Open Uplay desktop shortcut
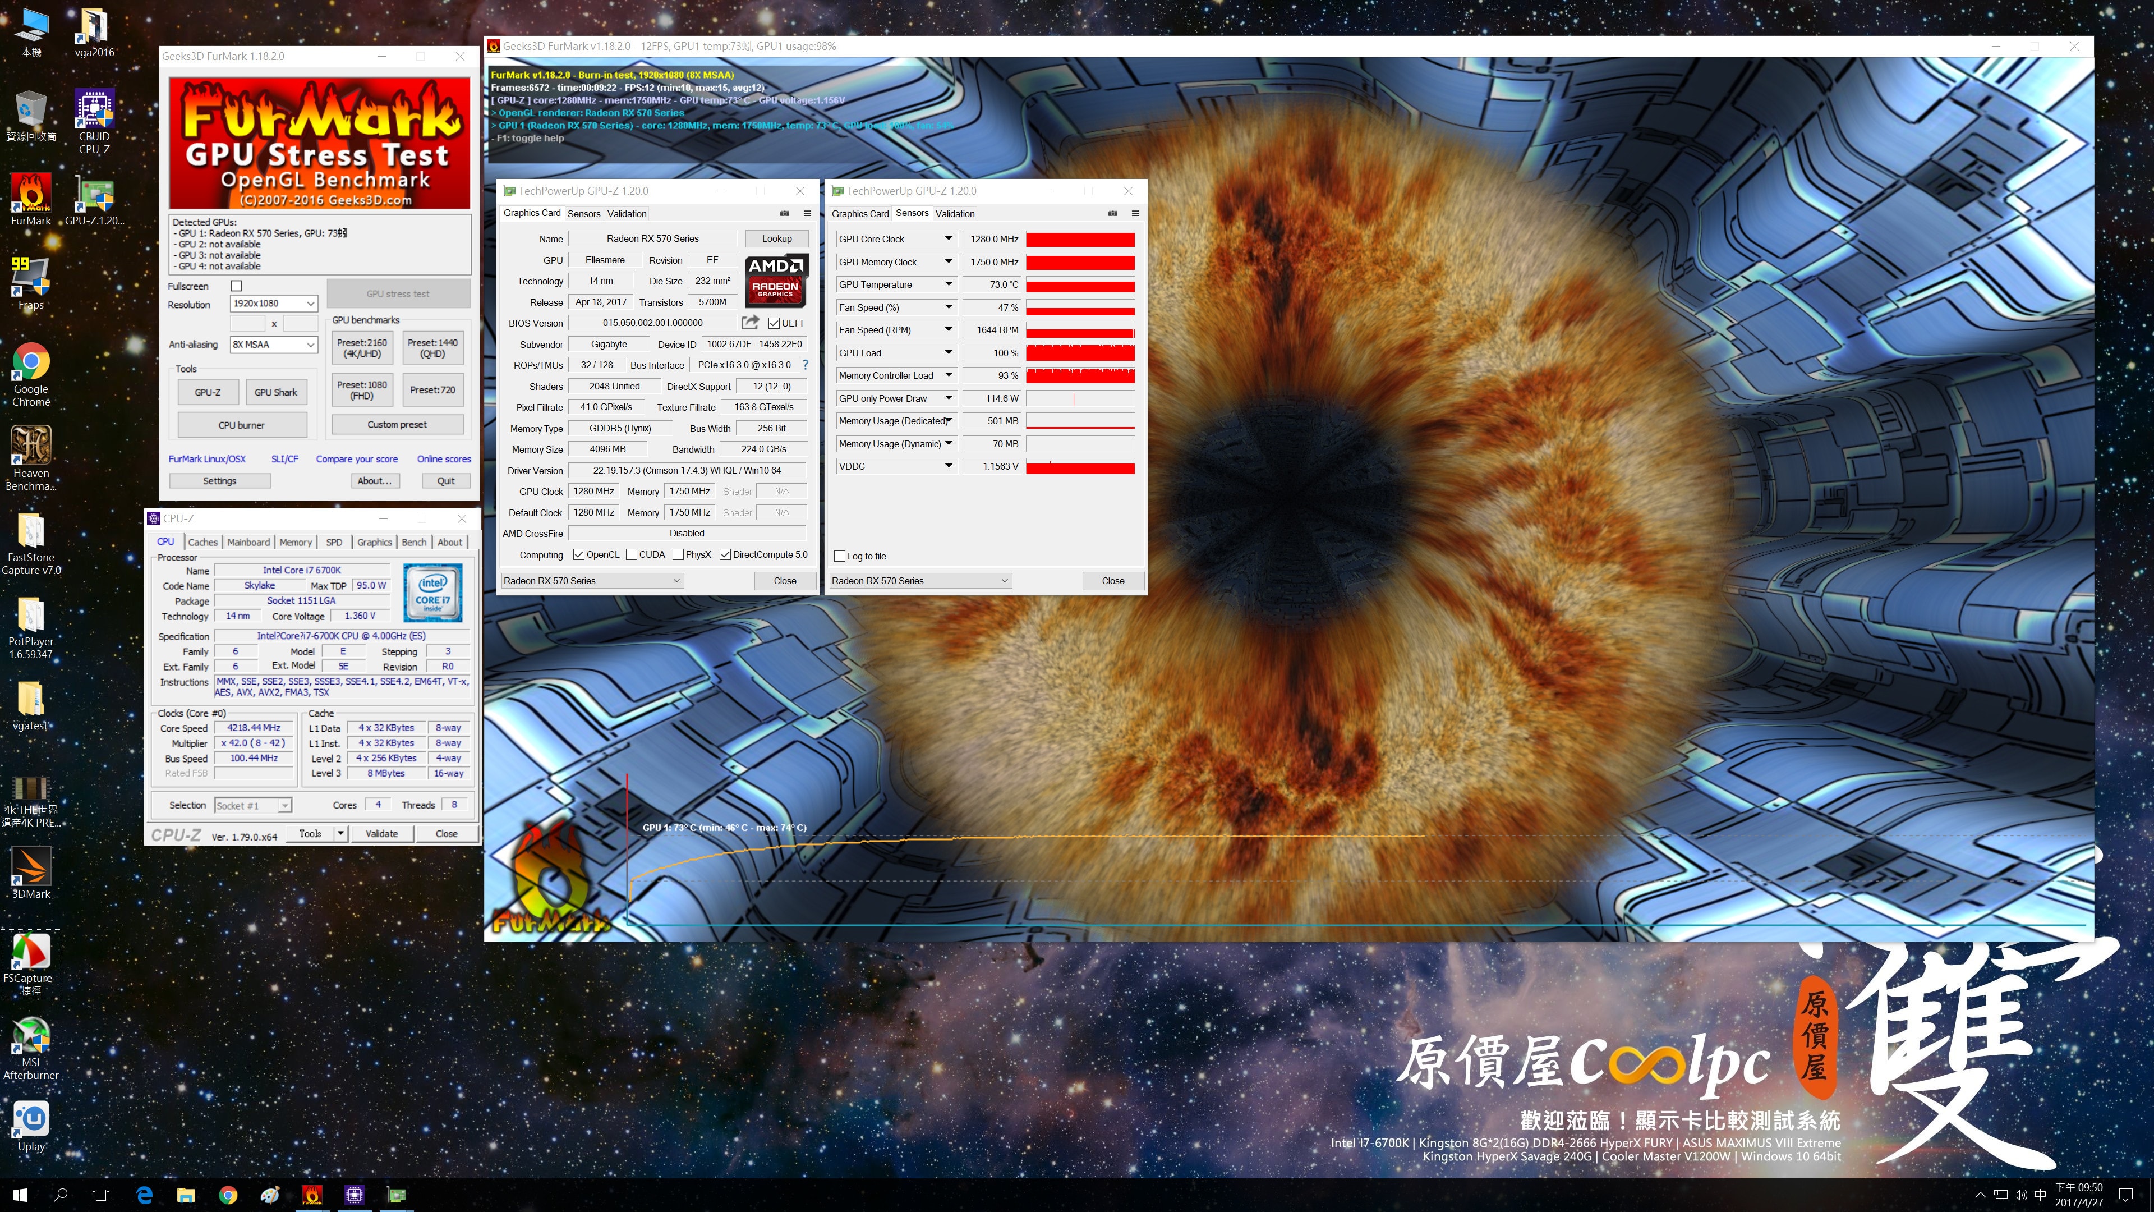The height and width of the screenshot is (1212, 2154). tap(31, 1126)
